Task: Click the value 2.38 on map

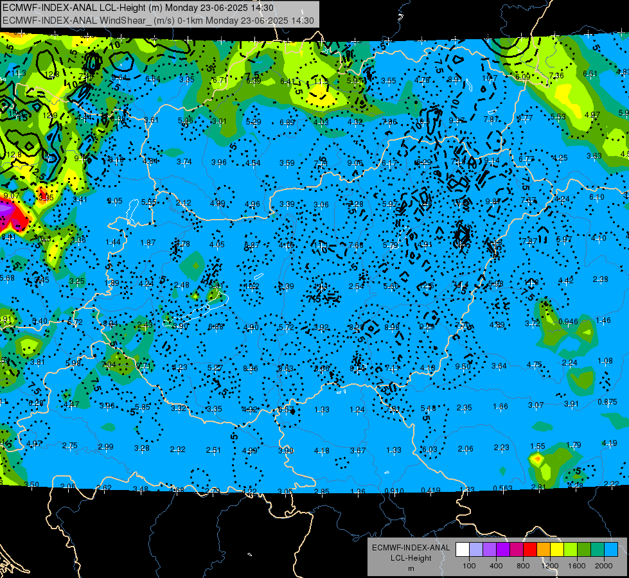Action: point(601,279)
